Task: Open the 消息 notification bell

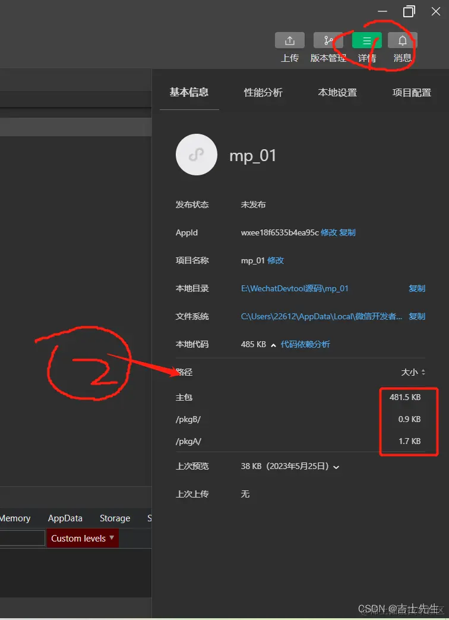Action: tap(403, 40)
